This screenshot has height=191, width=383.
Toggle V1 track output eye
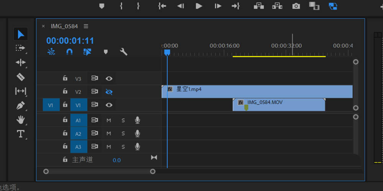(x=109, y=105)
